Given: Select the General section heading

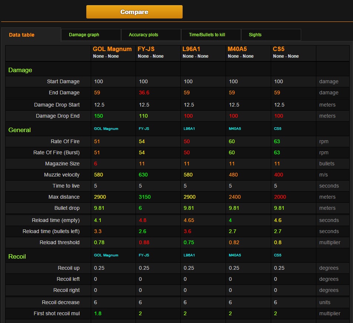Looking at the screenshot, I should pyautogui.click(x=19, y=130).
